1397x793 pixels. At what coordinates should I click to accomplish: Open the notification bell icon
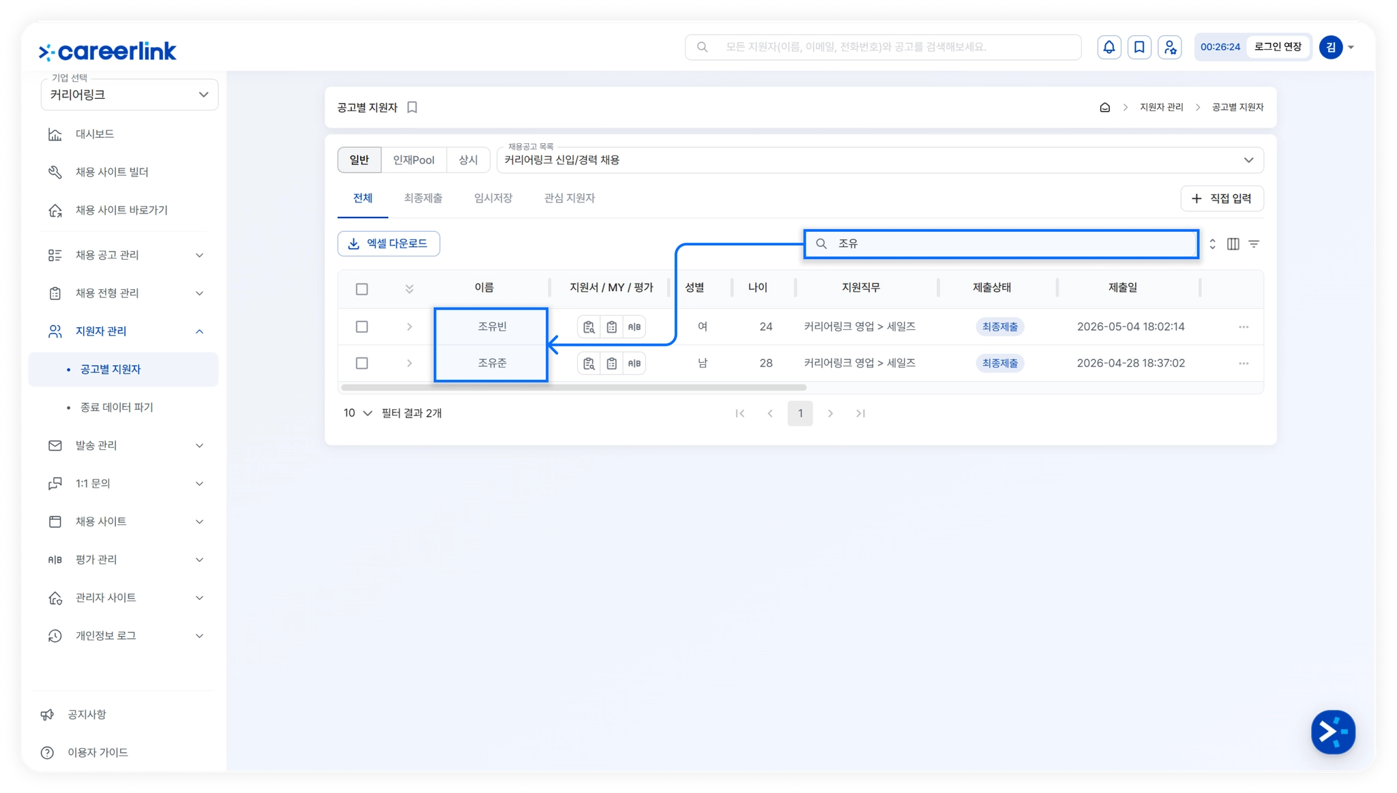(1109, 47)
